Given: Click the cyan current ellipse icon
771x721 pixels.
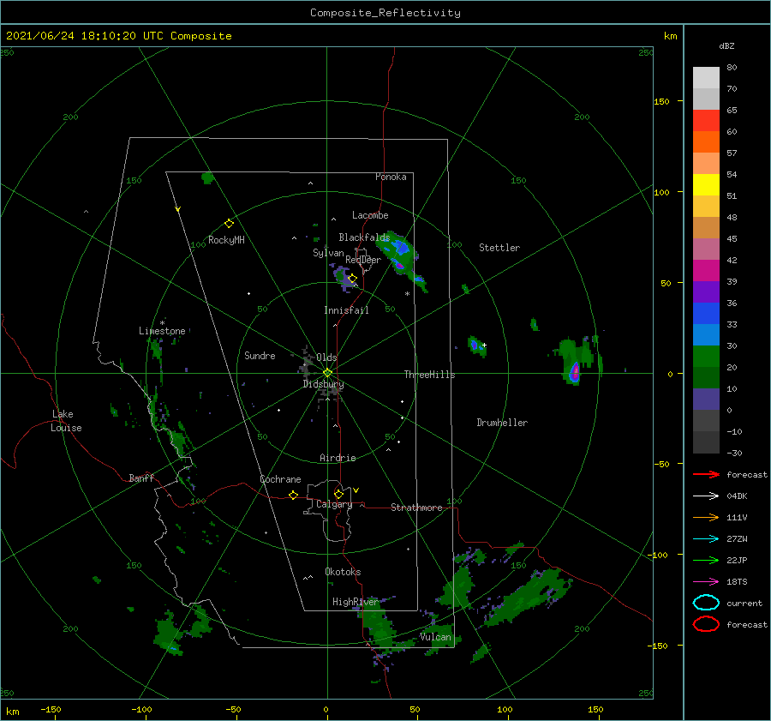Looking at the screenshot, I should (706, 603).
